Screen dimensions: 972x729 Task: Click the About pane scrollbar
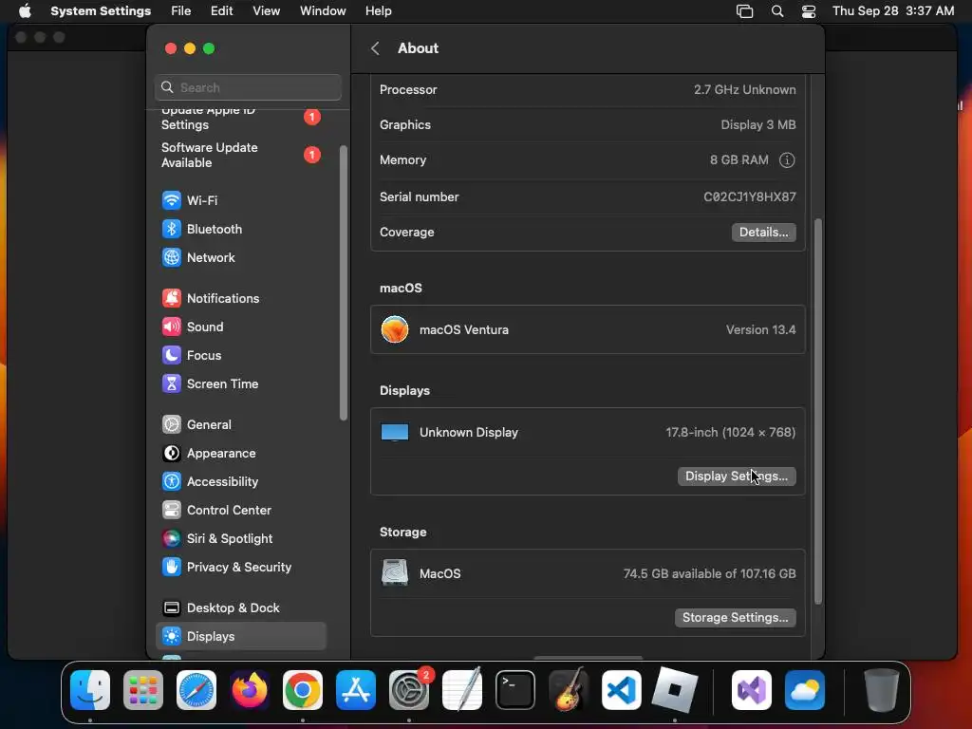point(817,411)
